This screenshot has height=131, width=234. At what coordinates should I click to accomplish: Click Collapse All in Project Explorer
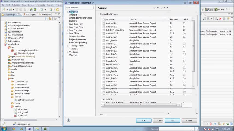(46, 19)
